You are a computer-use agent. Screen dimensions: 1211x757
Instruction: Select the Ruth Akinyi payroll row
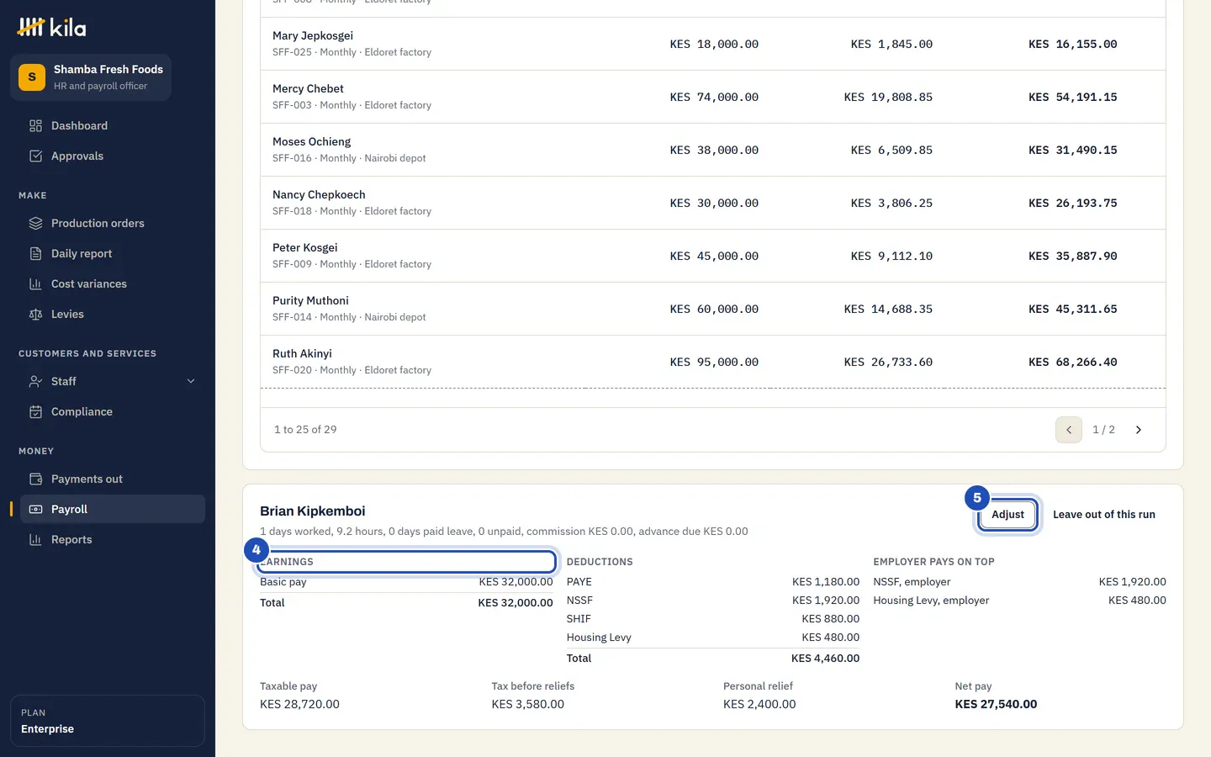point(713,362)
